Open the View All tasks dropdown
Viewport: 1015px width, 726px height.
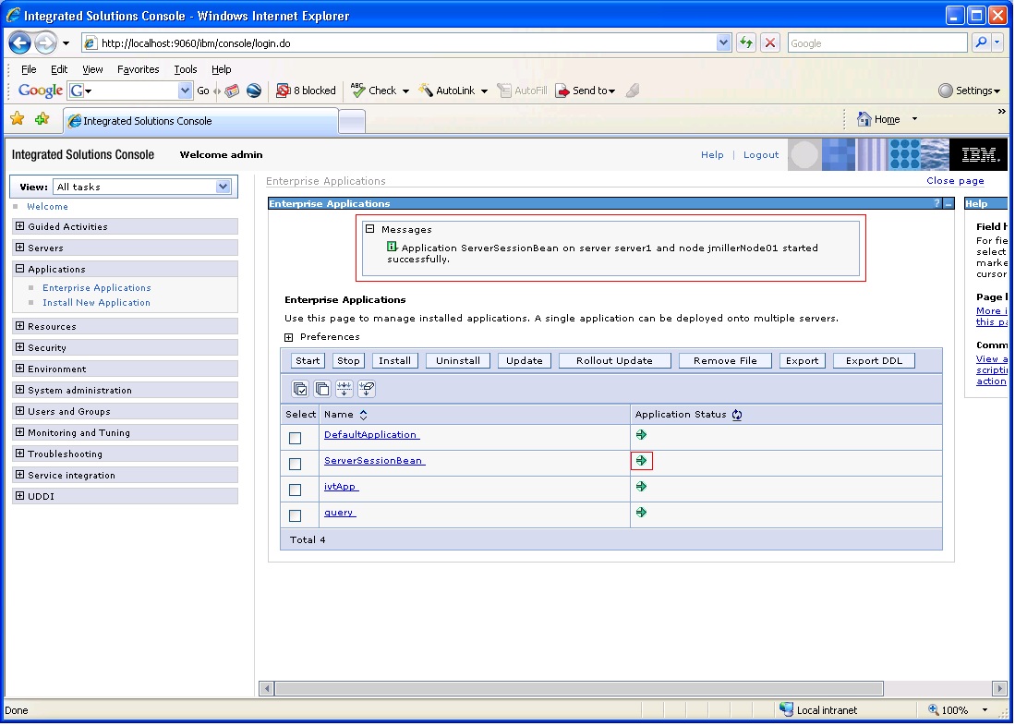tap(141, 187)
